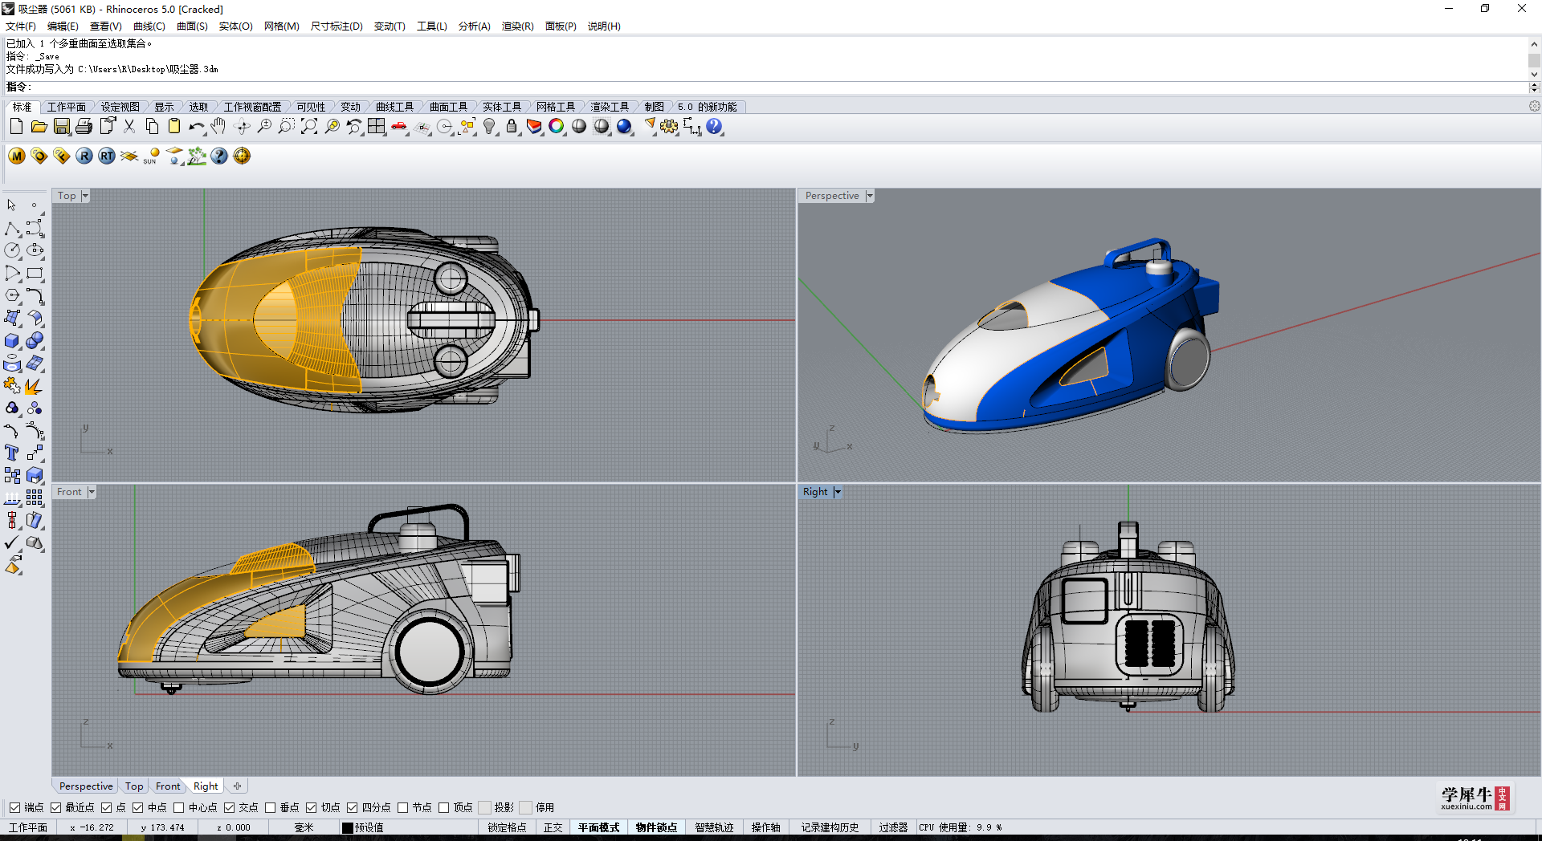The image size is (1542, 841).
Task: Click the New file icon
Action: click(x=16, y=126)
